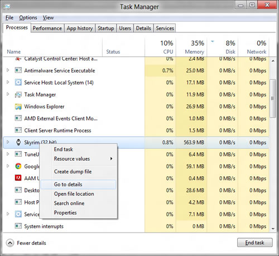279x256 pixels.
Task: Sort by the Memory column header
Action: pyautogui.click(x=191, y=47)
